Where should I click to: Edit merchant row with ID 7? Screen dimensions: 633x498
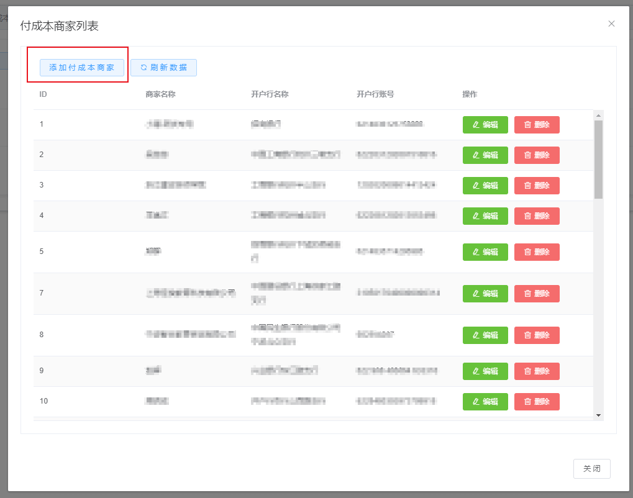pos(485,294)
